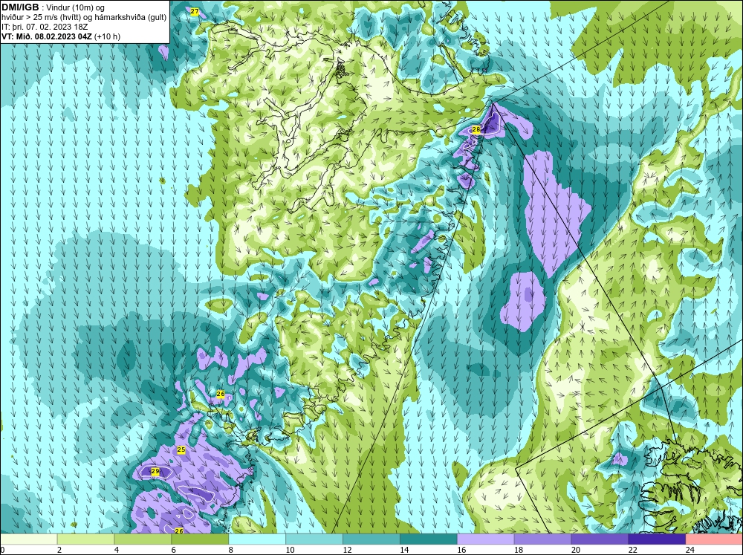Click the scale value 6

173,550
